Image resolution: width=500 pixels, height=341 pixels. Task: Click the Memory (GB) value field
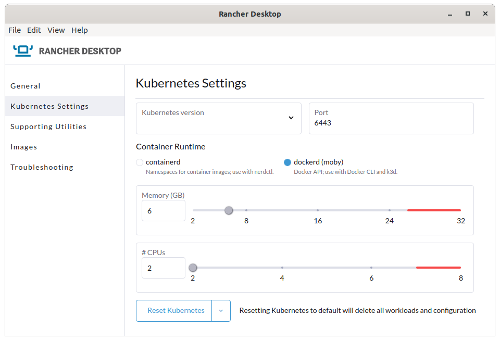[163, 210]
